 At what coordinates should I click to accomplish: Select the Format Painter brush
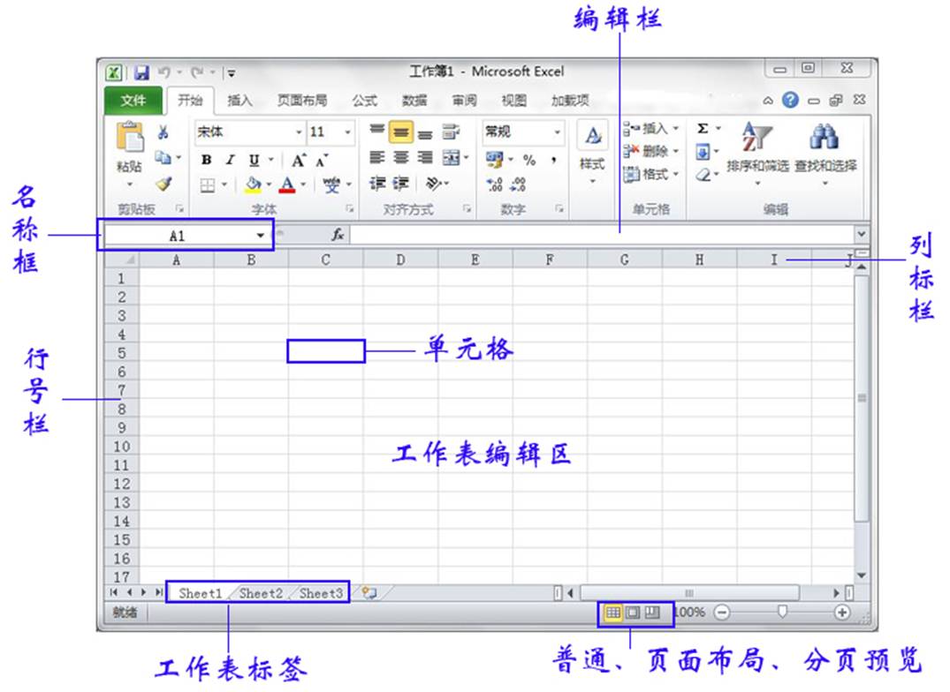[163, 184]
